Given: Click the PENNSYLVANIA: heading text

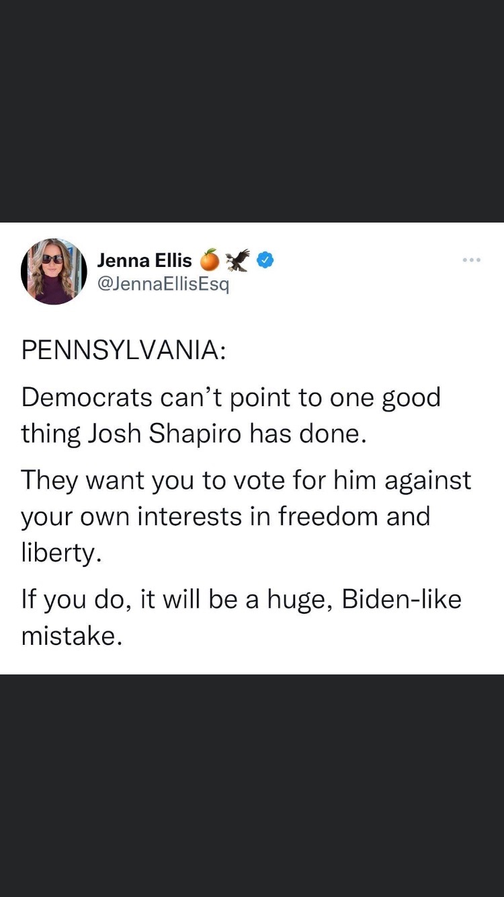Looking at the screenshot, I should pos(124,351).
